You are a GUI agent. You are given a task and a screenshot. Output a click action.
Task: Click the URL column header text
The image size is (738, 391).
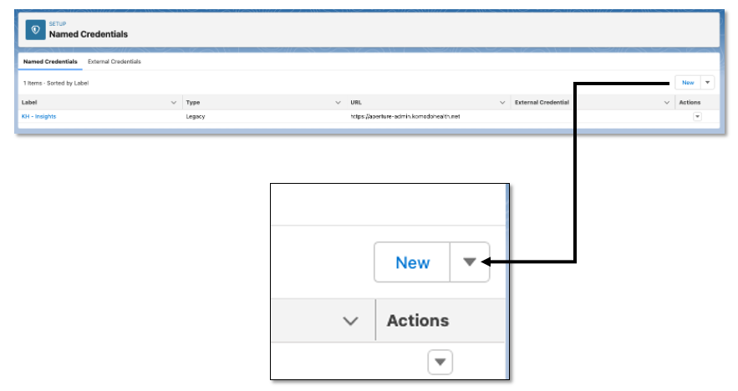pyautogui.click(x=356, y=103)
